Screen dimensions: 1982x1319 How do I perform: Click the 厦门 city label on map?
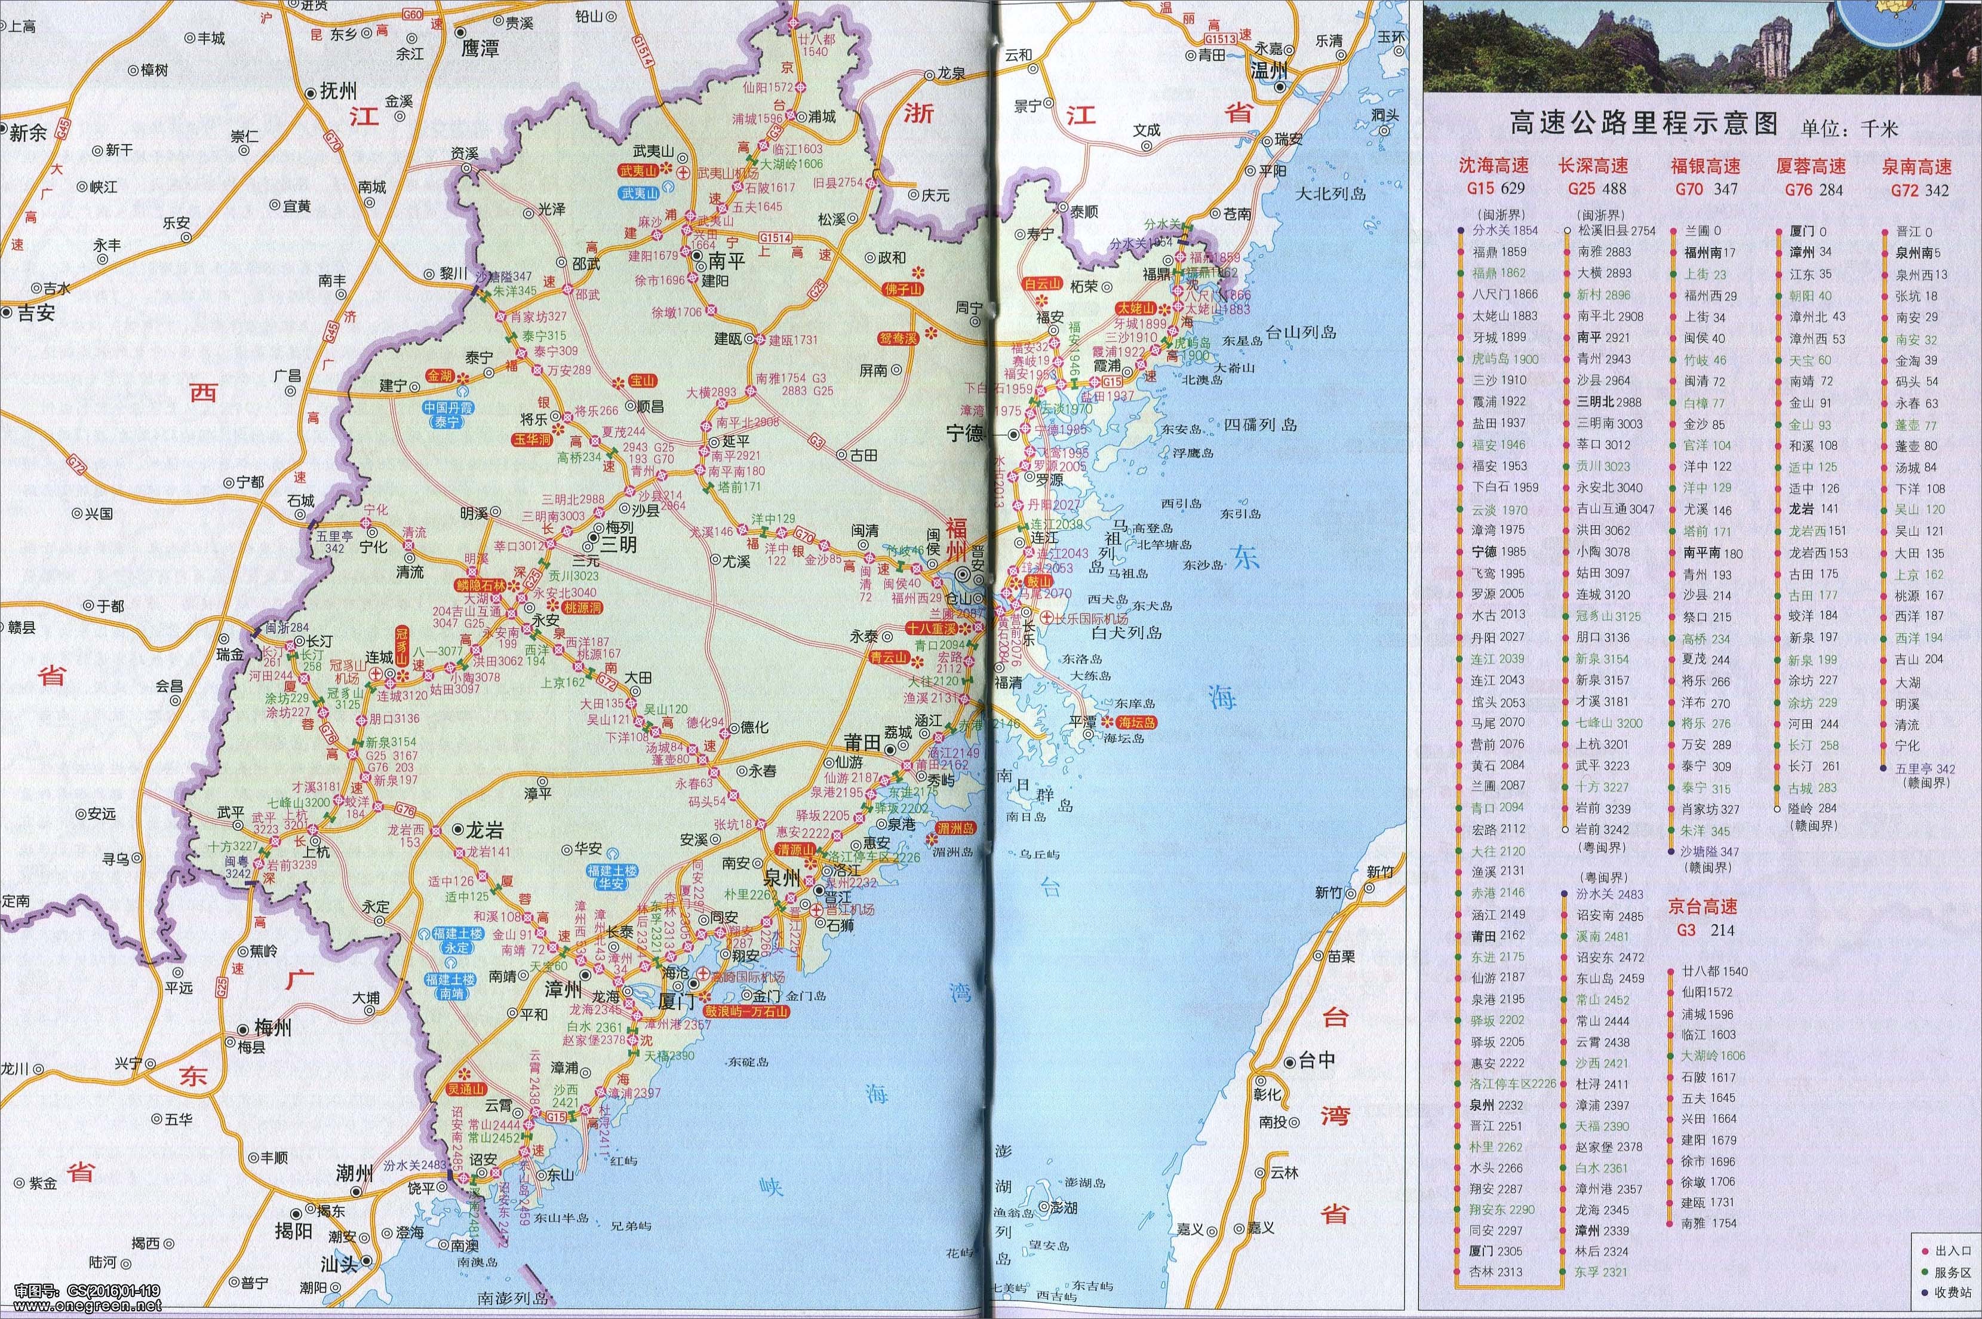click(677, 1002)
